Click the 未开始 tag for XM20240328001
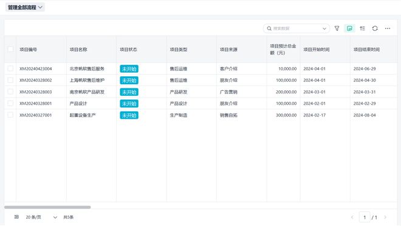The height and width of the screenshot is (226, 401). point(129,104)
